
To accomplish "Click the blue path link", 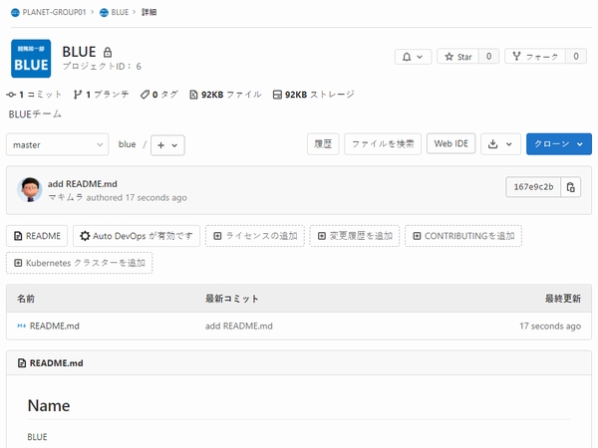I will 127,144.
